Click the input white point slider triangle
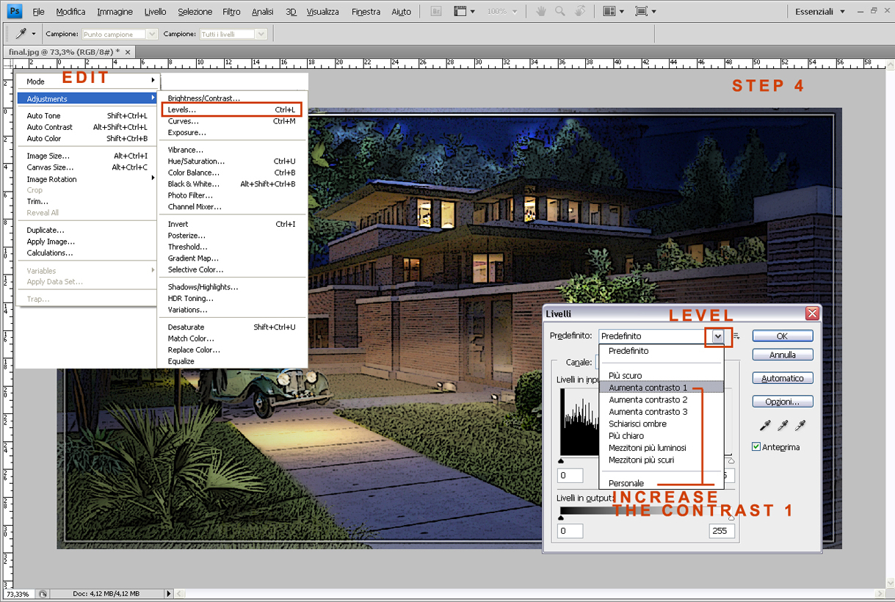The height and width of the screenshot is (602, 895). click(x=731, y=461)
